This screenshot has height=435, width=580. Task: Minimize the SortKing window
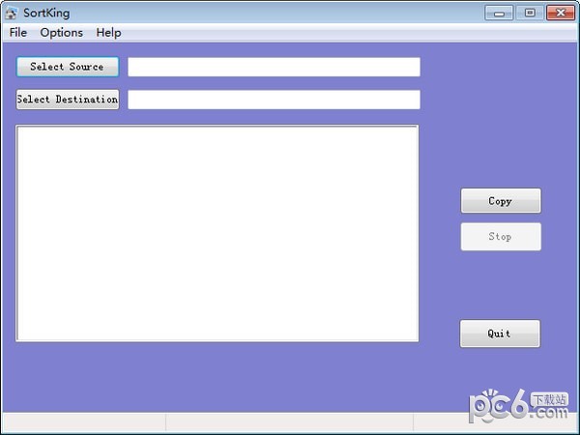[499, 13]
